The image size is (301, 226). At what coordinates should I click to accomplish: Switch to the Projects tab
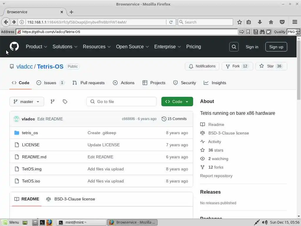click(154, 83)
